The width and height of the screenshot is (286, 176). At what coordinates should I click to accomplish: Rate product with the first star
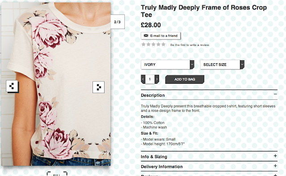tap(143, 44)
